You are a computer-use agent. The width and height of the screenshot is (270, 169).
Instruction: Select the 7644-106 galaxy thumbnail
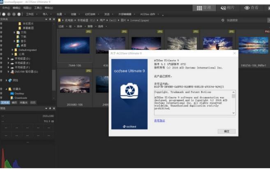[x=74, y=46]
